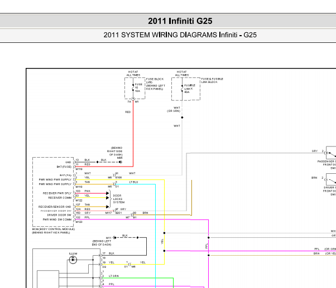This screenshot has height=288, width=336.
Task: Click the "ILLUM" label above the diode symbol
Action: [x=73, y=253]
